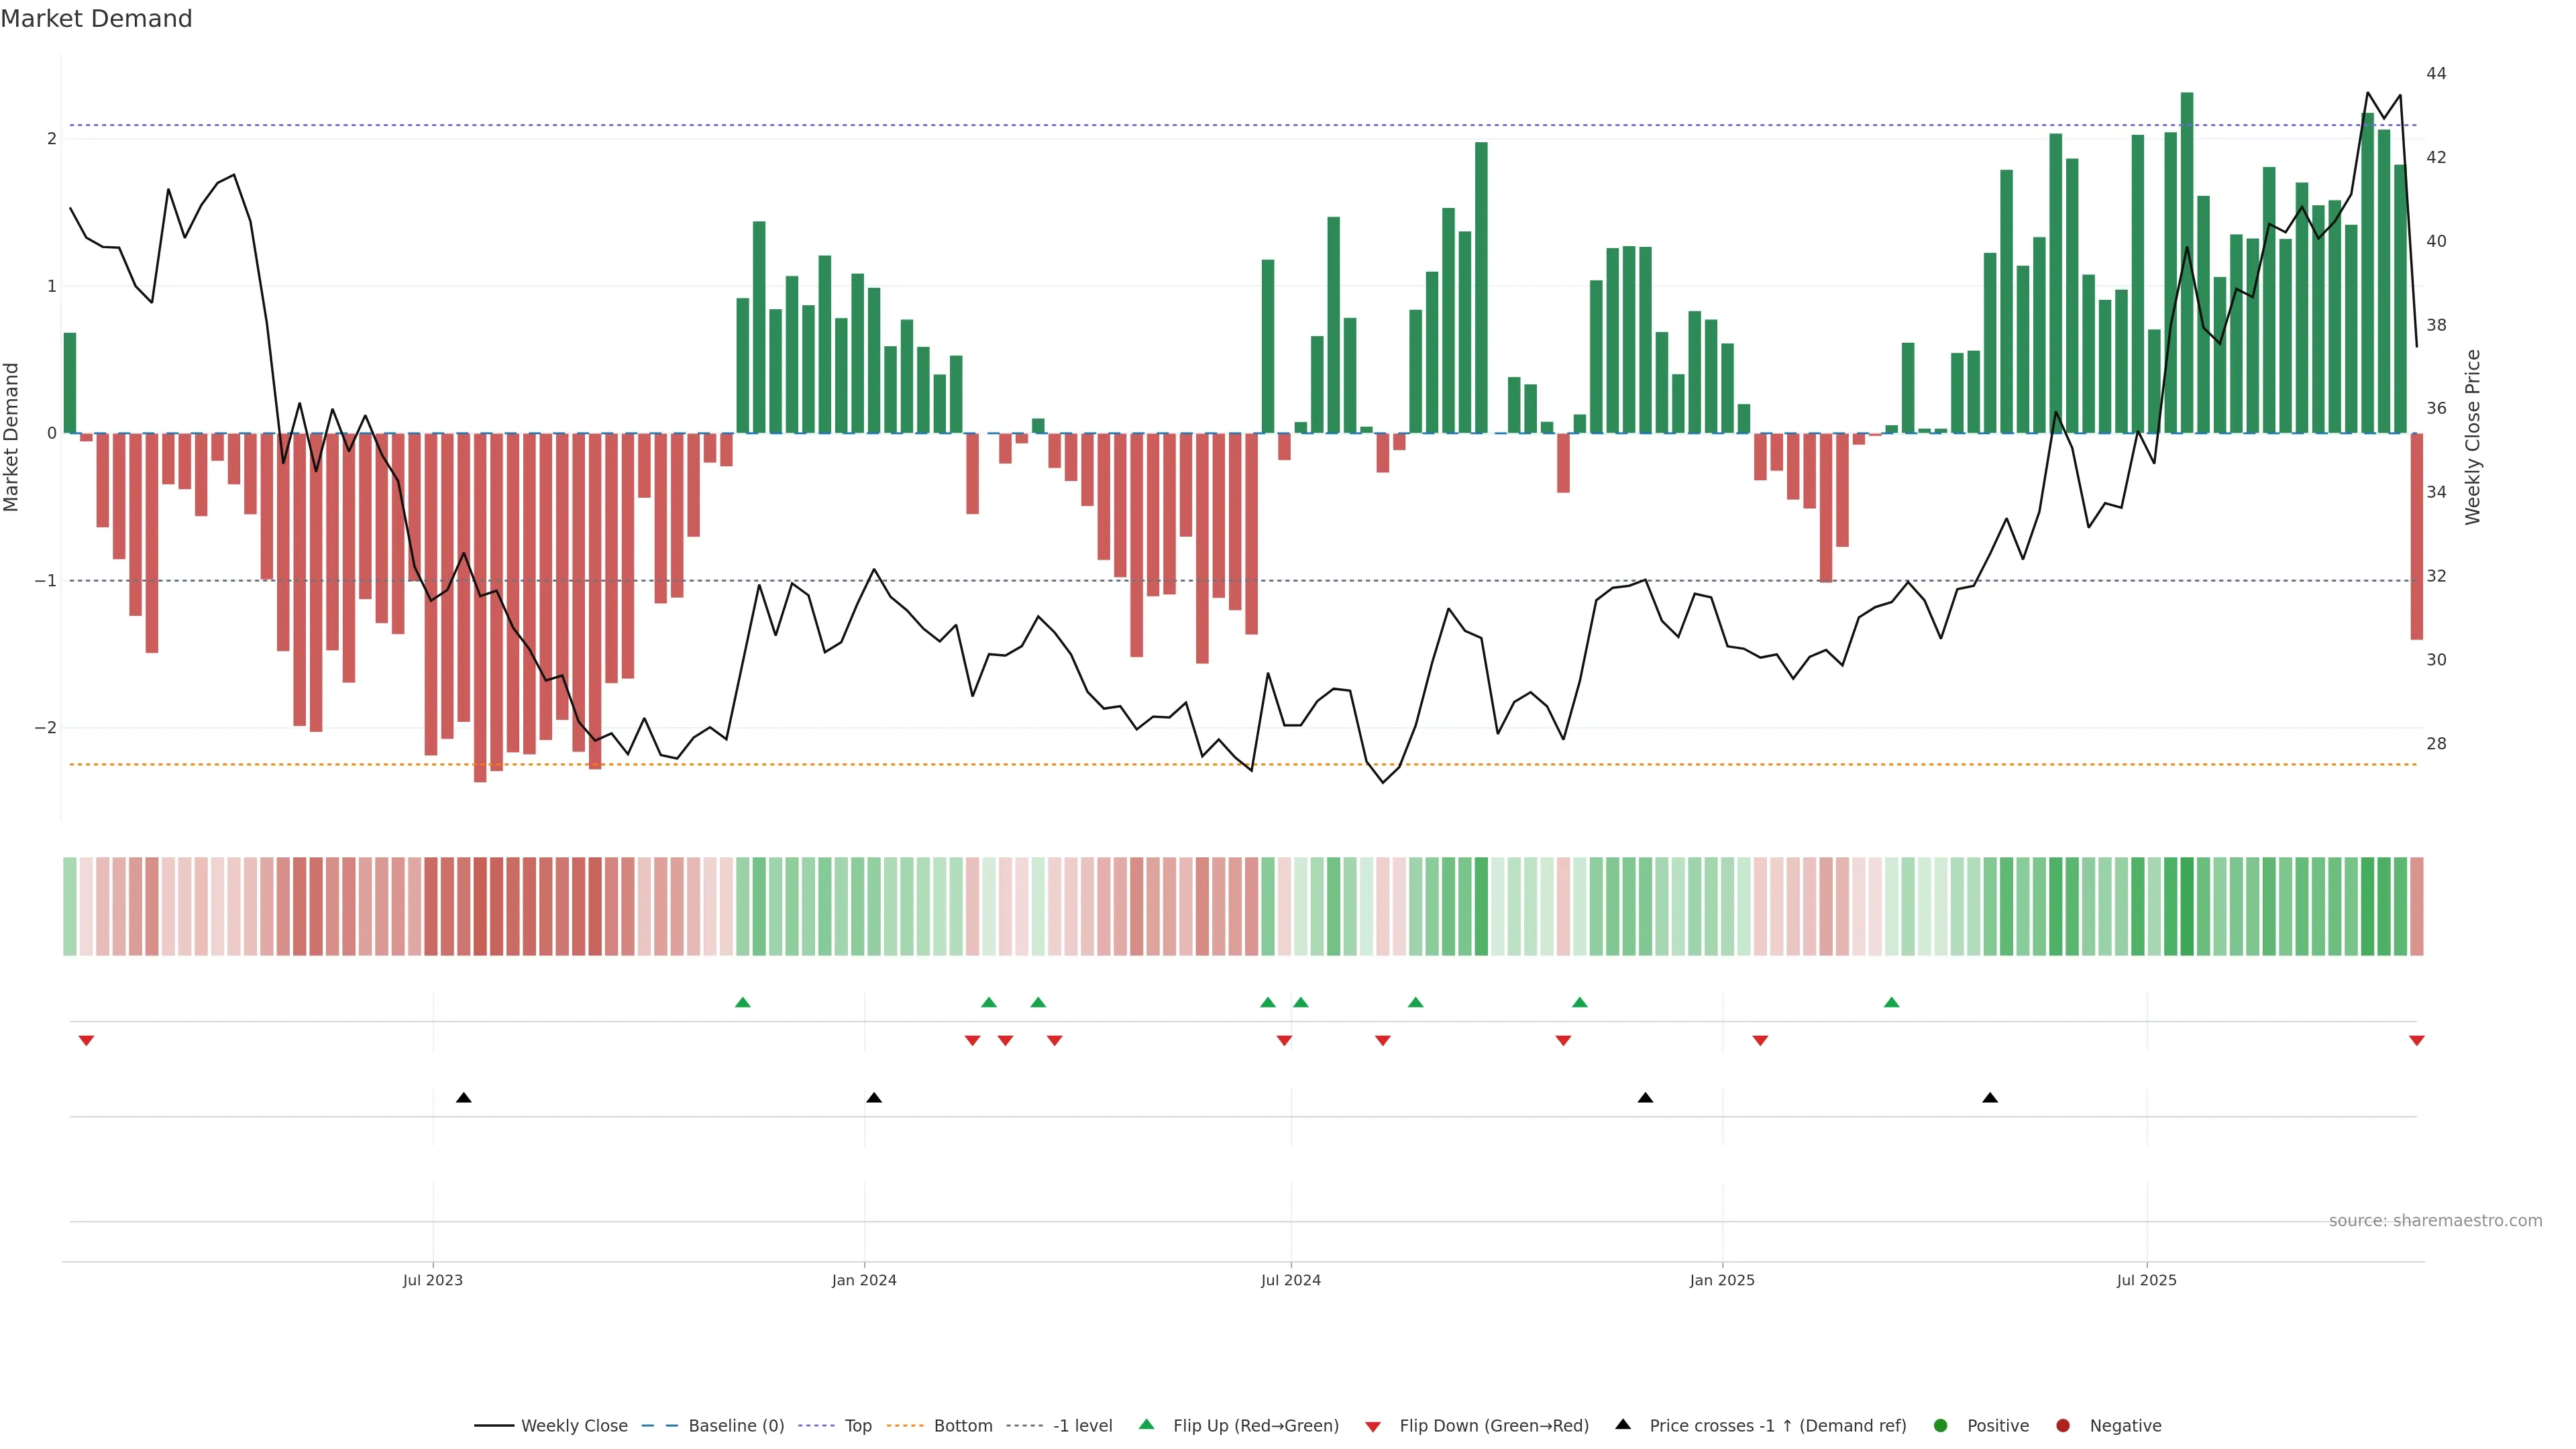Click the black Price crosses -1 legend triangle

1623,1424
